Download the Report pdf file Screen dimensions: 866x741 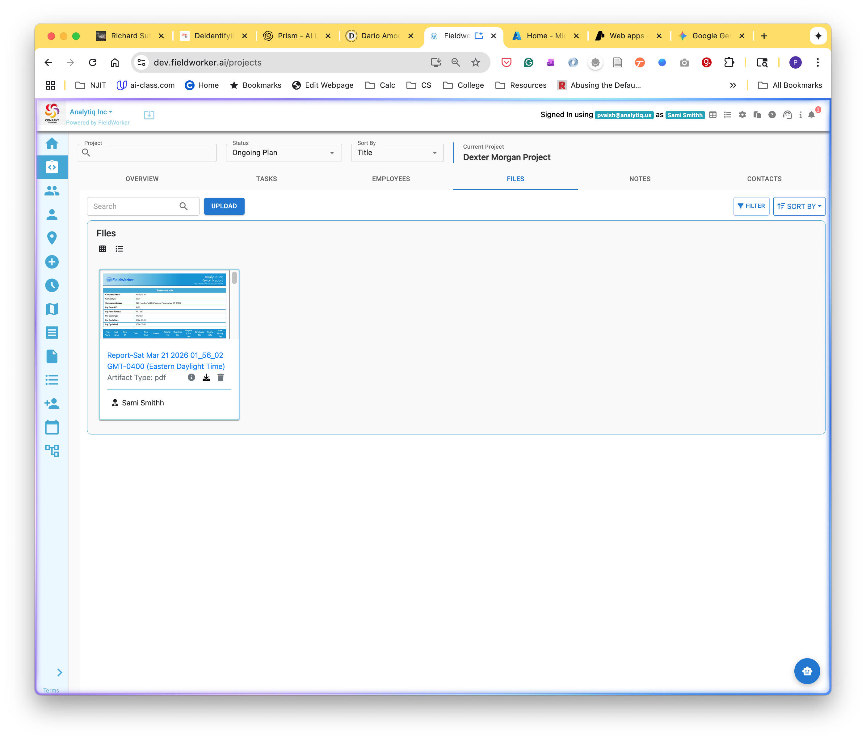(206, 378)
